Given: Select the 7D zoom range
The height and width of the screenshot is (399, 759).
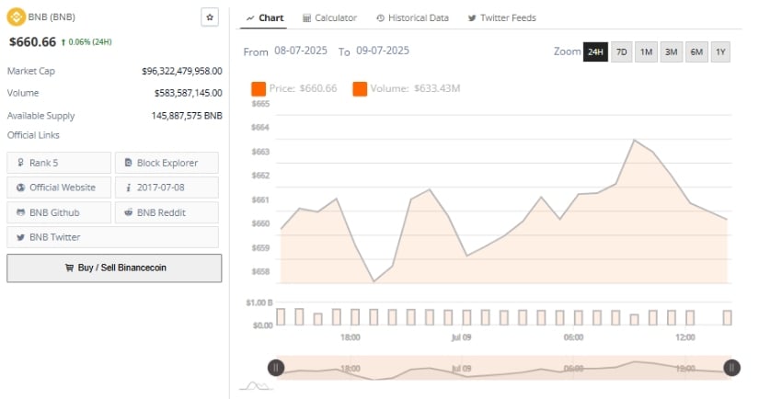Looking at the screenshot, I should pyautogui.click(x=622, y=51).
